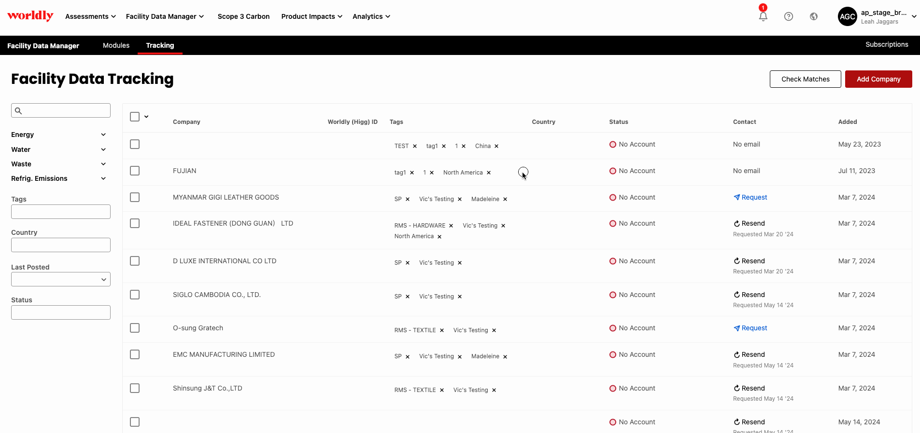This screenshot has width=920, height=433.
Task: Open the notifications bell
Action: (763, 16)
